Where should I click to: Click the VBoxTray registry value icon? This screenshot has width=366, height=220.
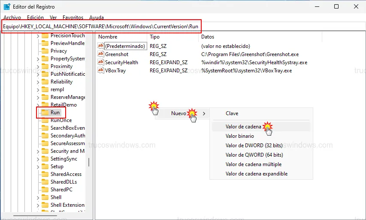(101, 71)
